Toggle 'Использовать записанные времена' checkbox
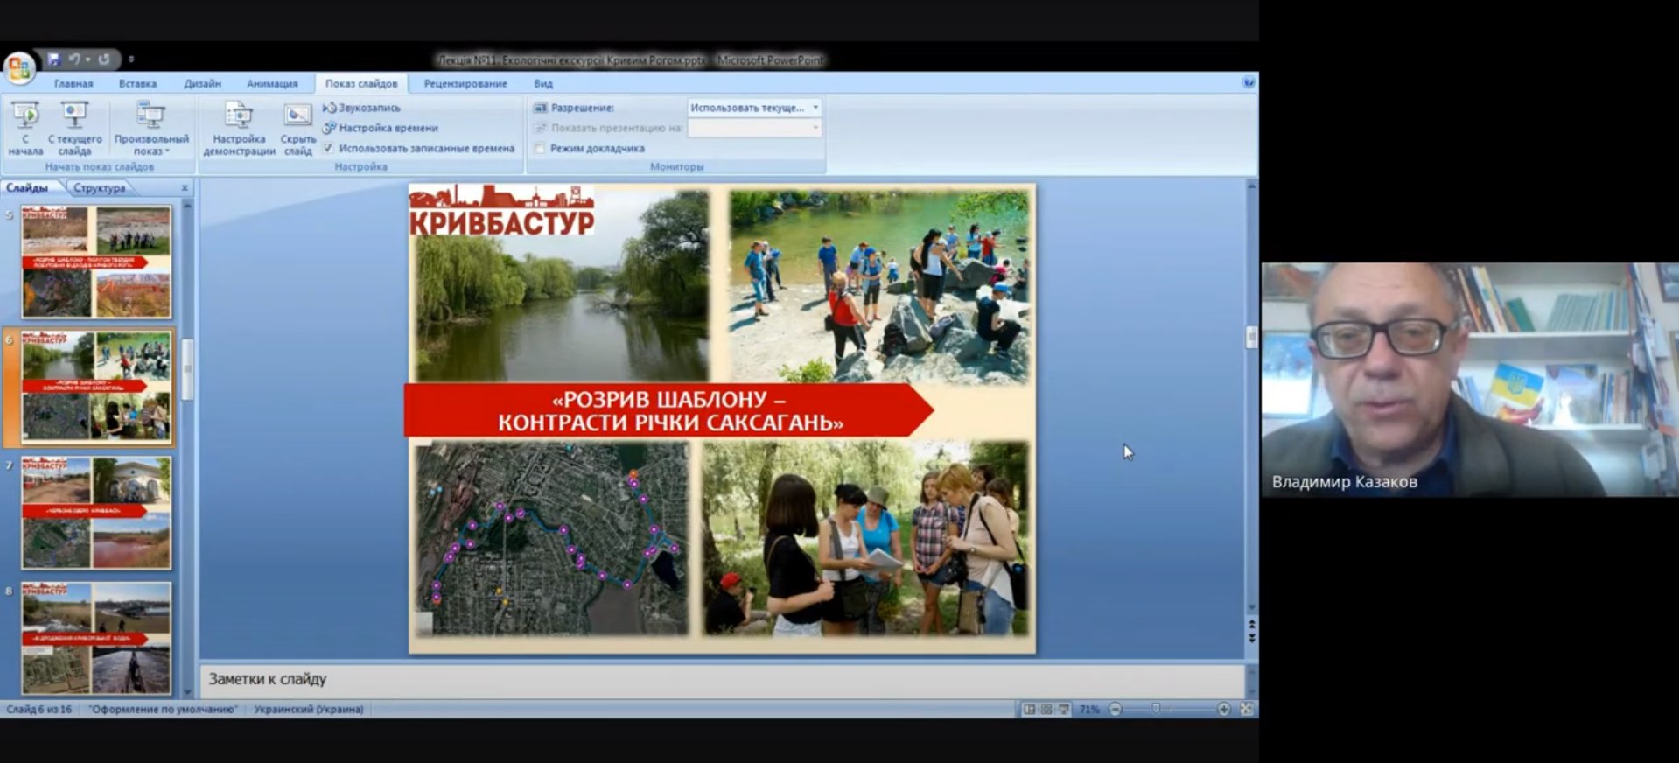 [328, 148]
